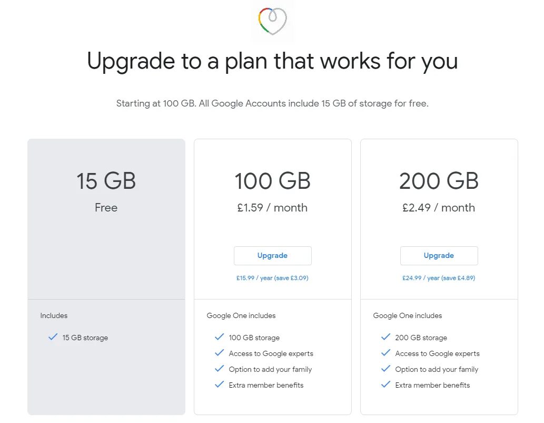Select the 15 GB Free plan card

(106, 277)
